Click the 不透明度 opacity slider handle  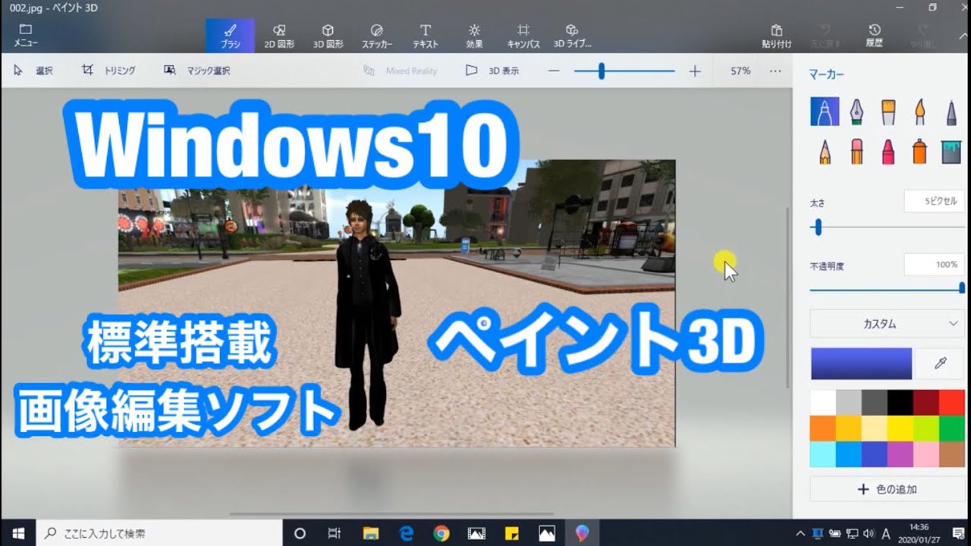[x=962, y=288]
